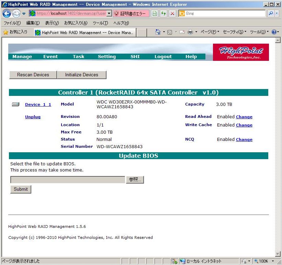
Task: Open Help in the navigation bar
Action: [191, 56]
